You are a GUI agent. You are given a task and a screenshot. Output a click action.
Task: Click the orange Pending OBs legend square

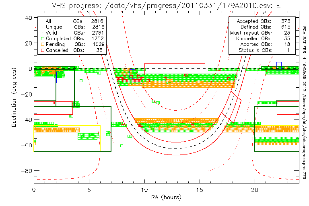[42, 44]
